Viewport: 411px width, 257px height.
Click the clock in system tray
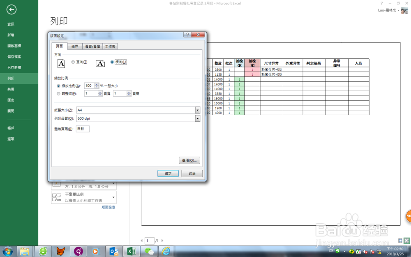[395, 252]
